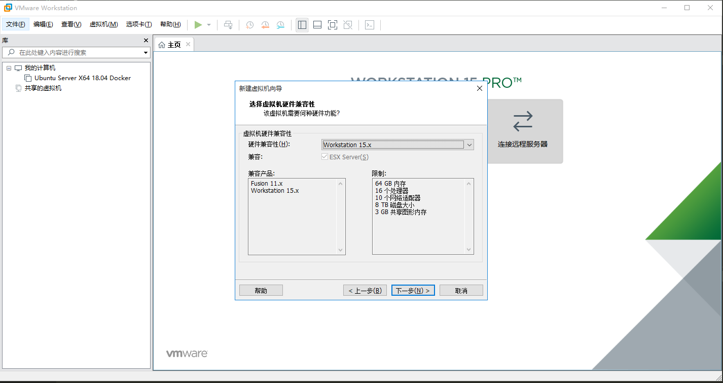
Task: Select Fusion 11.x in compatible products list
Action: pyautogui.click(x=267, y=184)
